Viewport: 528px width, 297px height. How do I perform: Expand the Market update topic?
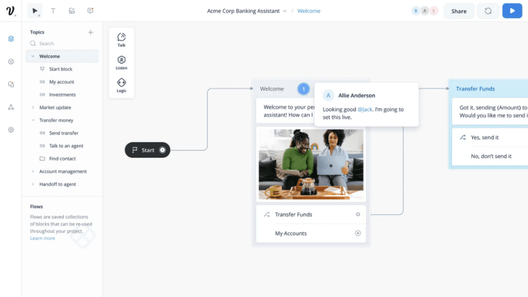point(33,107)
